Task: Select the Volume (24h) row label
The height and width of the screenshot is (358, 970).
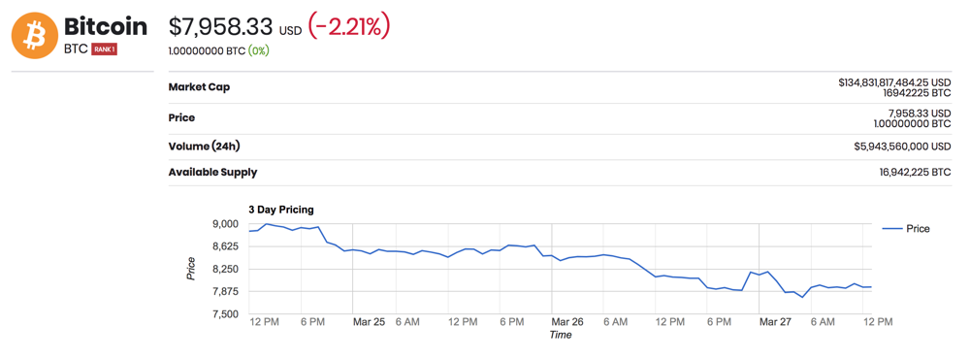Action: 204,146
